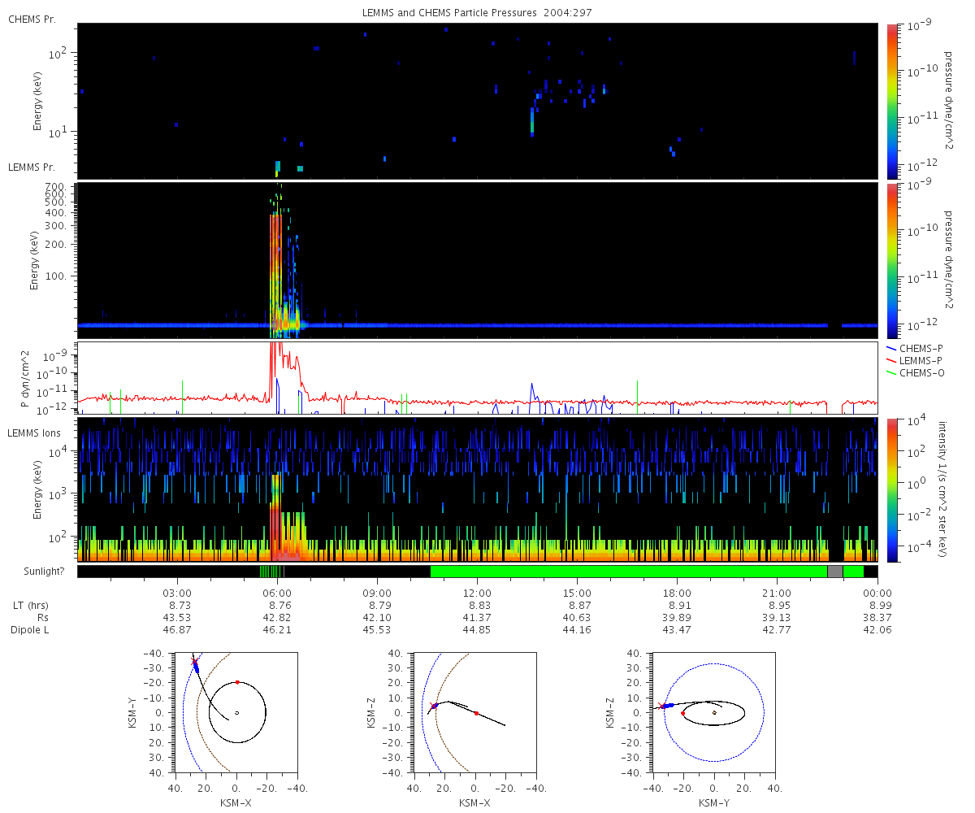Click the Rs value 42.10
Image resolution: width=975 pixels, height=813 pixels.
[377, 618]
